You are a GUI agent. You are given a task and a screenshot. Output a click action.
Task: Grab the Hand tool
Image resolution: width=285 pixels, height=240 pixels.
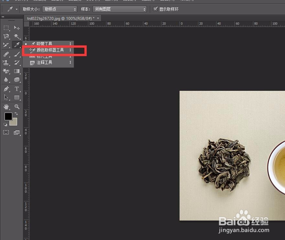pyautogui.click(x=6, y=106)
